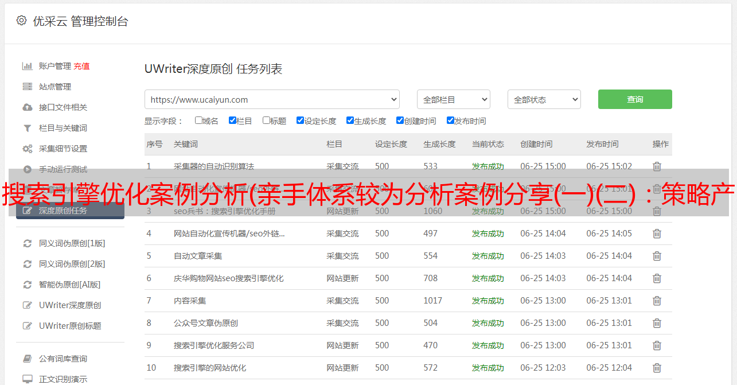Click the funnel icon for 栏目与关键词
The width and height of the screenshot is (737, 385).
point(27,128)
